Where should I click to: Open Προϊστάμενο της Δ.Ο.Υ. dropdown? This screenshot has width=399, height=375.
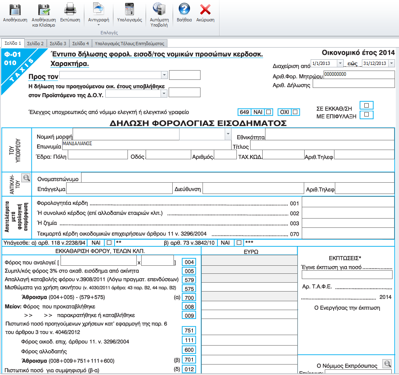164,94
